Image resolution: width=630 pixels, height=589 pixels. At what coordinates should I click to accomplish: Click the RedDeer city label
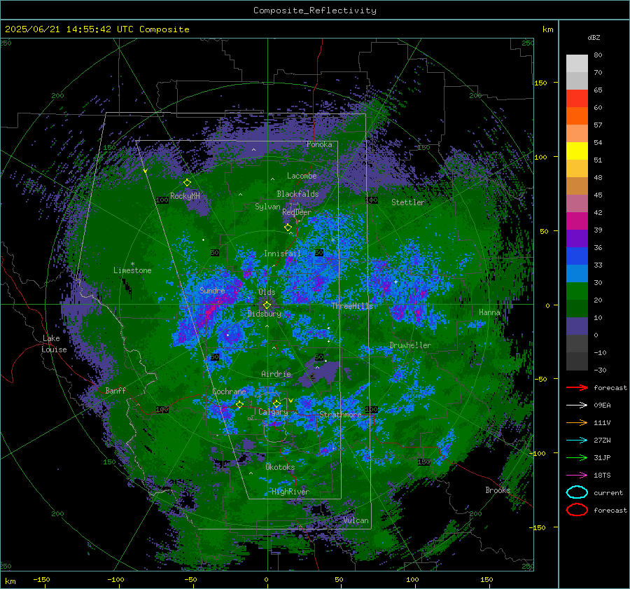click(x=297, y=212)
